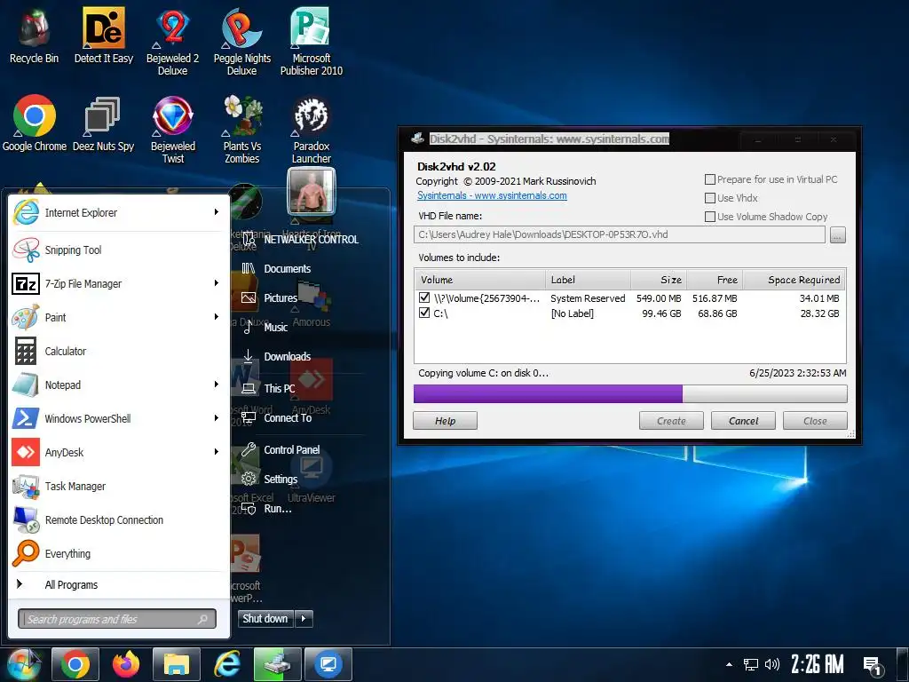
Task: Click the Search programs and files box
Action: click(117, 619)
